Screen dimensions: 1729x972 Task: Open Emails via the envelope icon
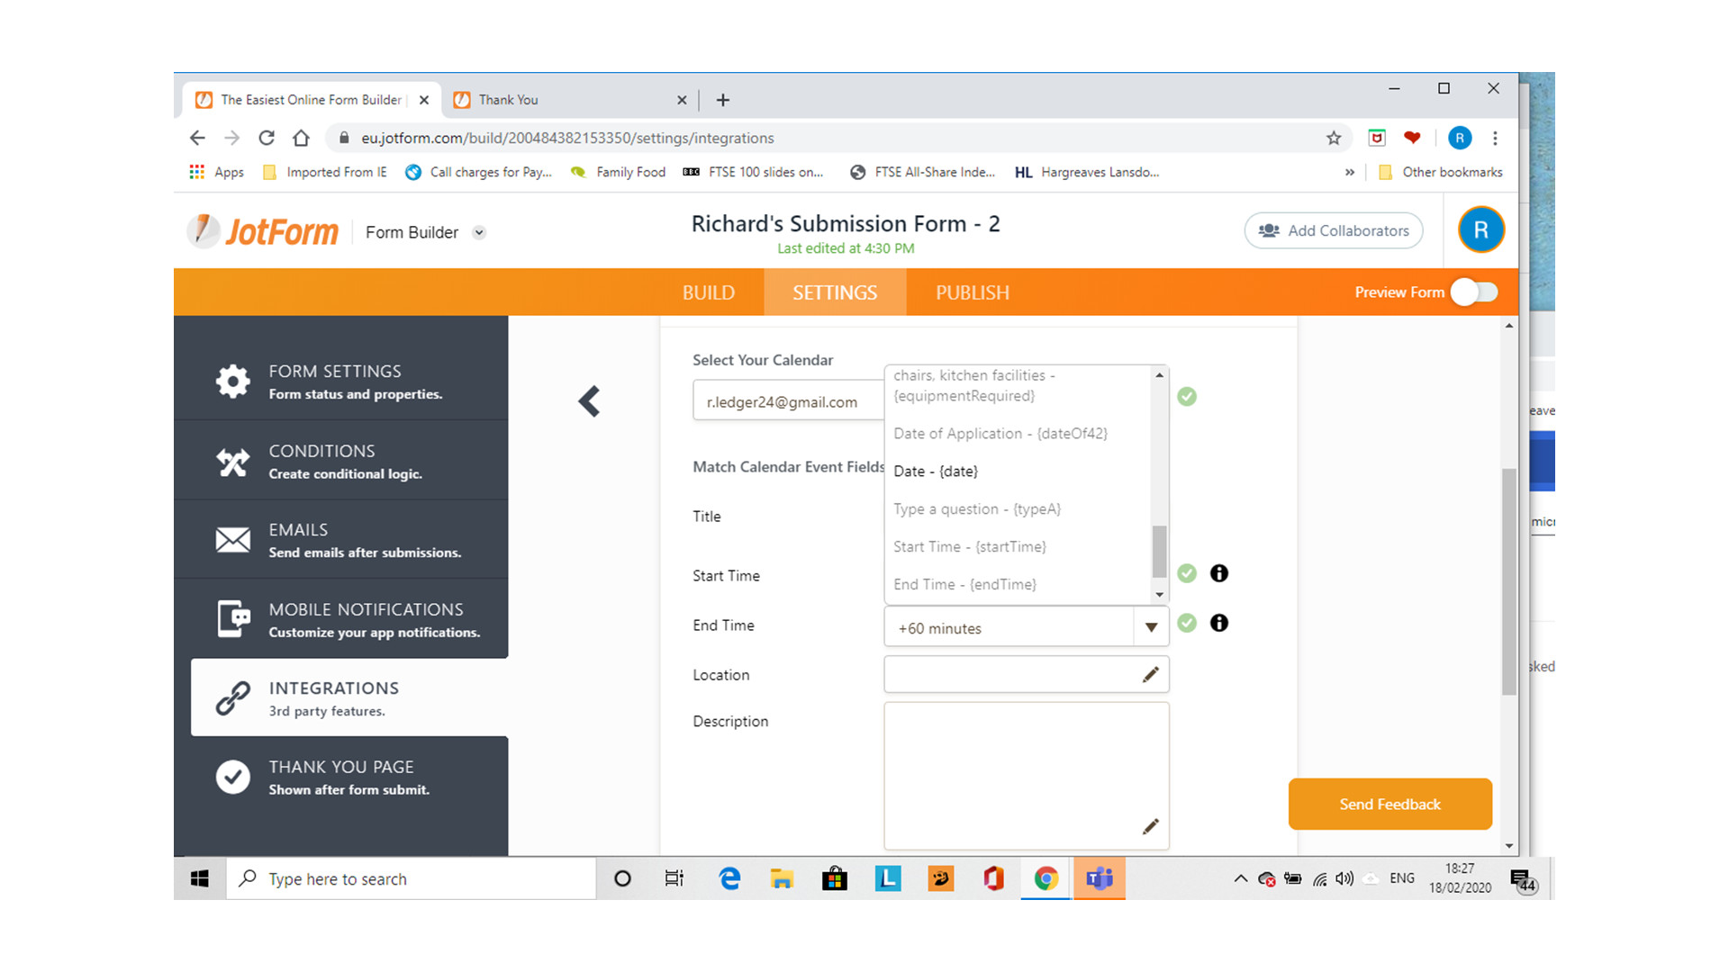(233, 539)
